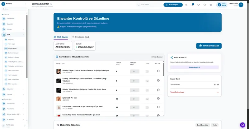
Task: Click the sidebar vertical scrollbar
Action: click(27, 47)
